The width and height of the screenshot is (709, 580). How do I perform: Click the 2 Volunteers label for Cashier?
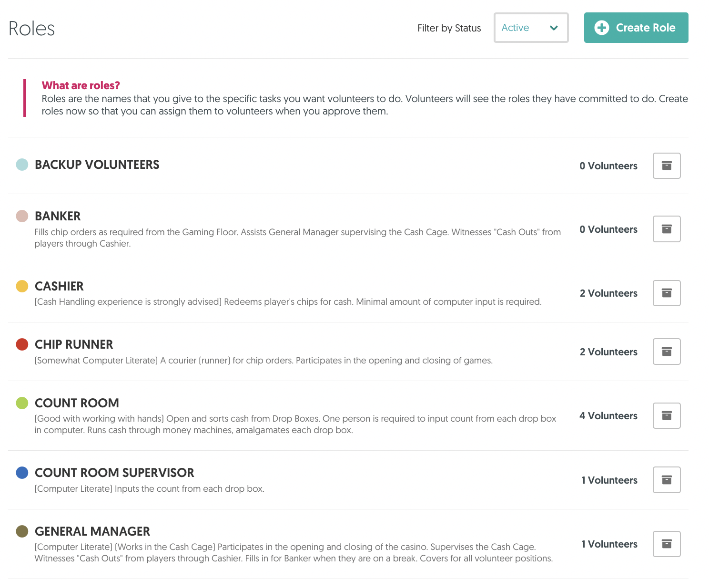pyautogui.click(x=608, y=293)
